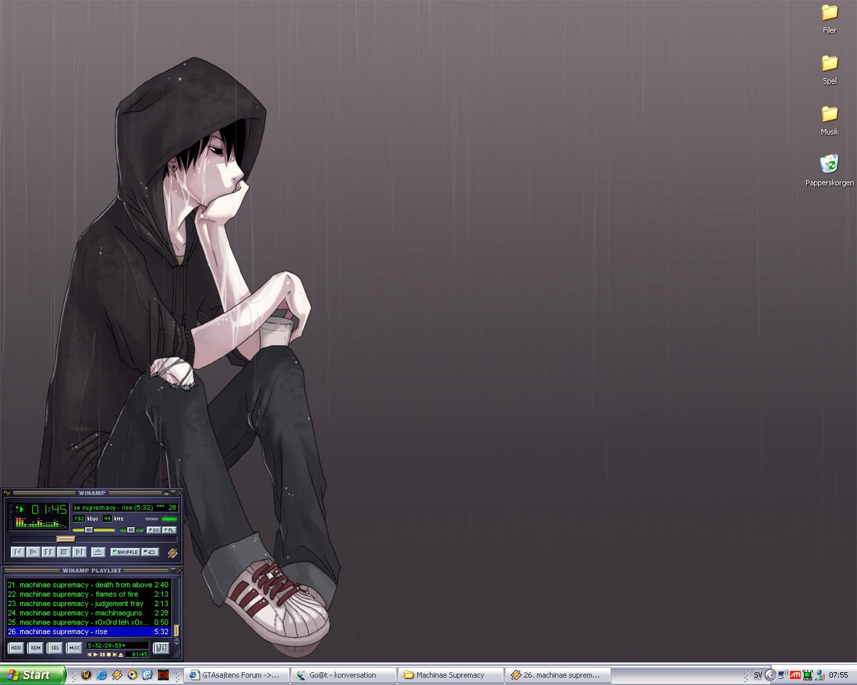Open the Spel desktop folder
This screenshot has height=685, width=857.
[830, 70]
